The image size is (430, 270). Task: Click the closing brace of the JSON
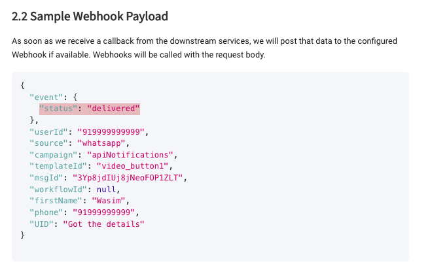24,236
